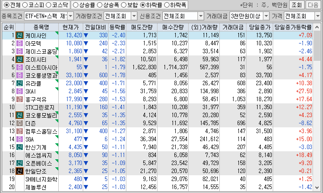Select the 에스엠씨지 stock name
The height and width of the screenshot is (193, 323).
(x=39, y=155)
